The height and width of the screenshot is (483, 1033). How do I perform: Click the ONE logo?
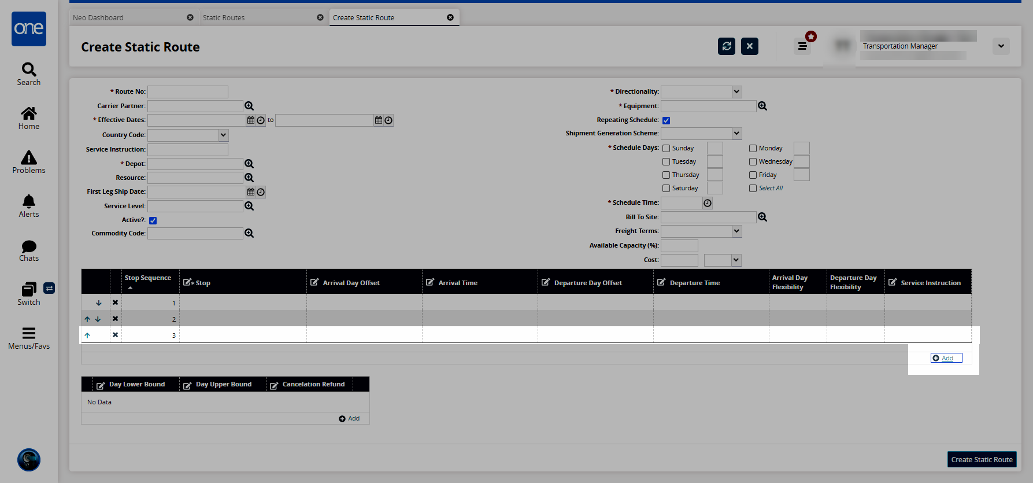pos(29,29)
